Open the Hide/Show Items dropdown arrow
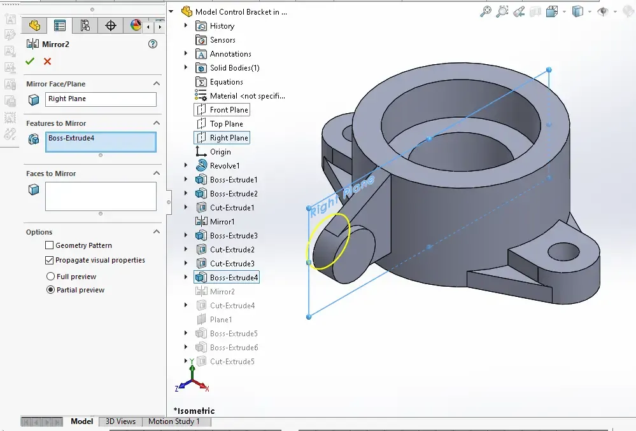This screenshot has width=636, height=431. [616, 11]
